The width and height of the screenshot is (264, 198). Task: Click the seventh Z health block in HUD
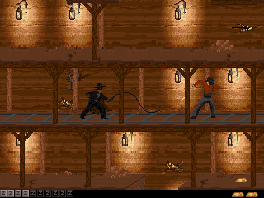click(x=48, y=194)
